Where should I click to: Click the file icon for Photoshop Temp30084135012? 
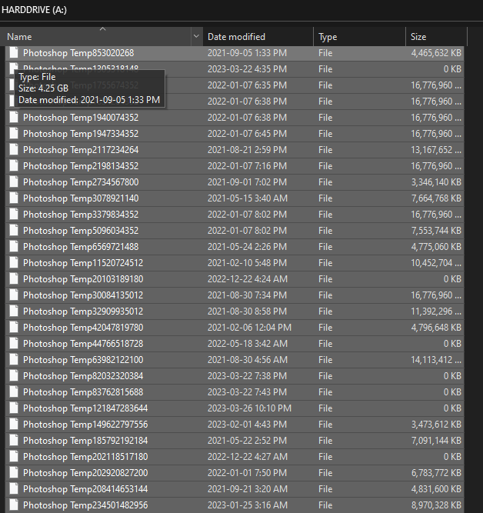(x=14, y=295)
